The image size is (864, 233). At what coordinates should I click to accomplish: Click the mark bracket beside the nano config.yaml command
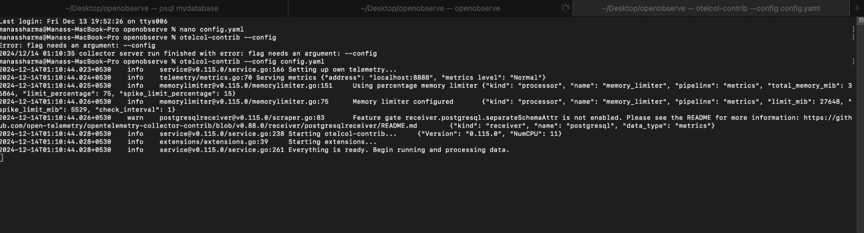pos(853,30)
